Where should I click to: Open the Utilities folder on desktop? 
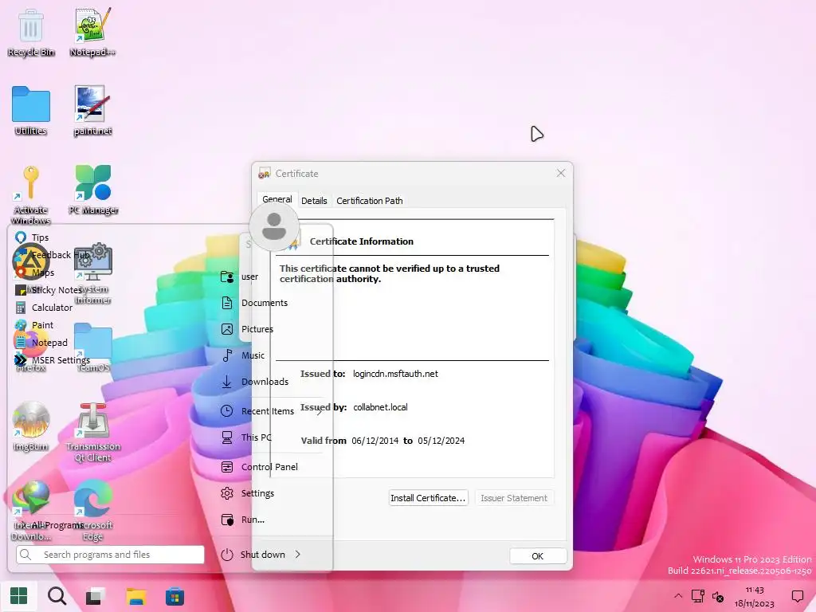click(31, 111)
